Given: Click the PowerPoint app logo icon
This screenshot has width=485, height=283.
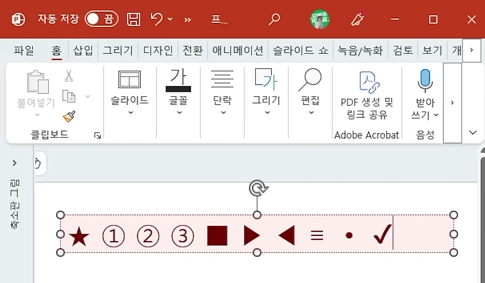Looking at the screenshot, I should point(18,19).
